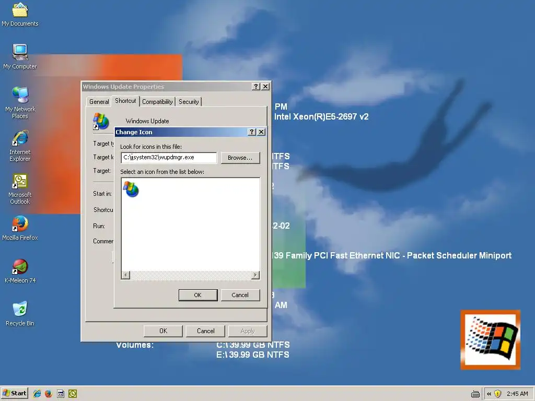Click the Windows logo image on desktop
The image size is (535, 401).
point(490,339)
